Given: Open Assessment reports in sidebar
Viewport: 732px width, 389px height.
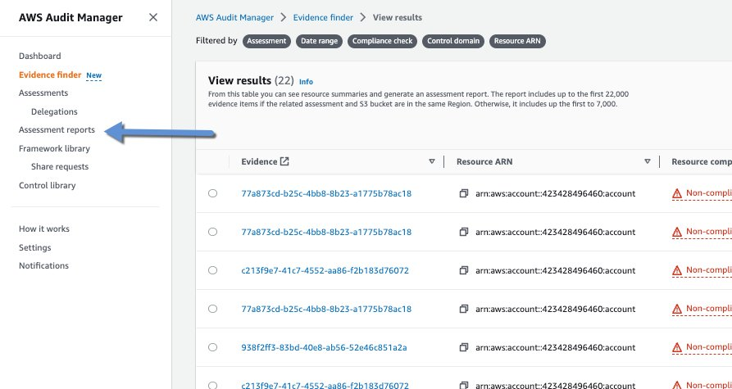Looking at the screenshot, I should pyautogui.click(x=57, y=129).
